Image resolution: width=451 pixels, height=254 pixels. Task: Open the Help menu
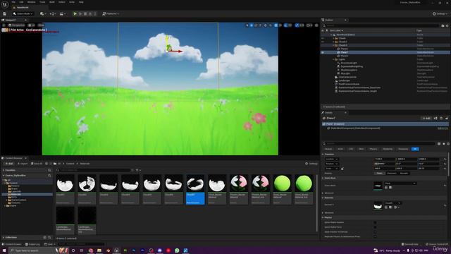pyautogui.click(x=81, y=2)
